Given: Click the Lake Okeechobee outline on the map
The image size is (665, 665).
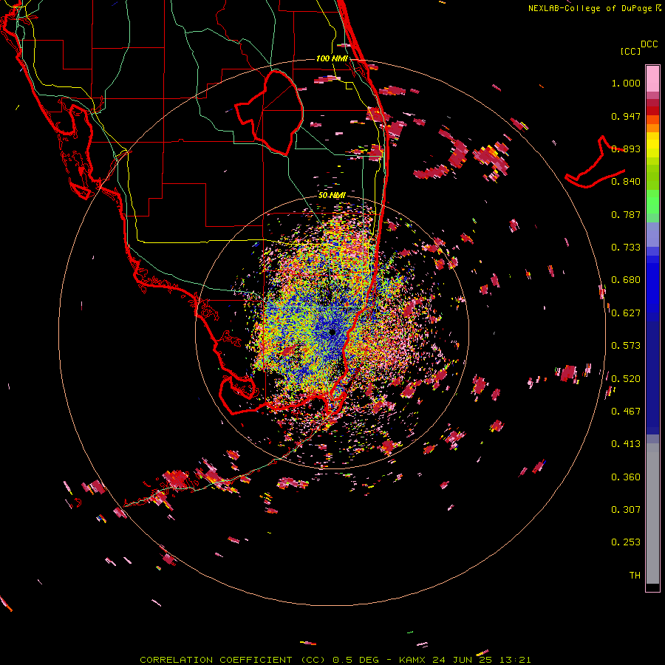Looking at the screenshot, I should coord(269,114).
